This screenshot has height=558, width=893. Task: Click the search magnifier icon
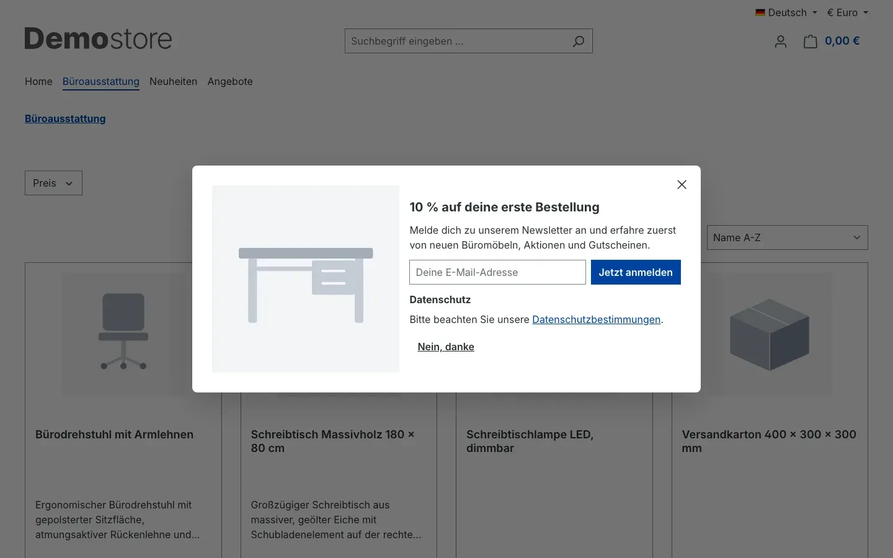(x=579, y=42)
